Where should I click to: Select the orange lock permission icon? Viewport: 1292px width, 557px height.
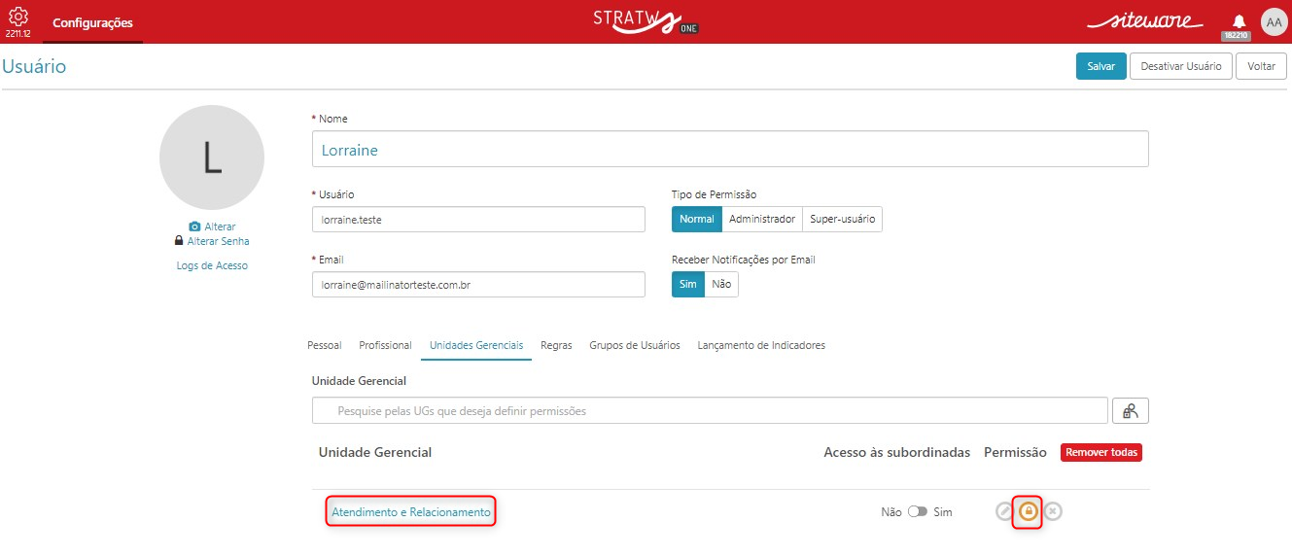click(x=1028, y=511)
